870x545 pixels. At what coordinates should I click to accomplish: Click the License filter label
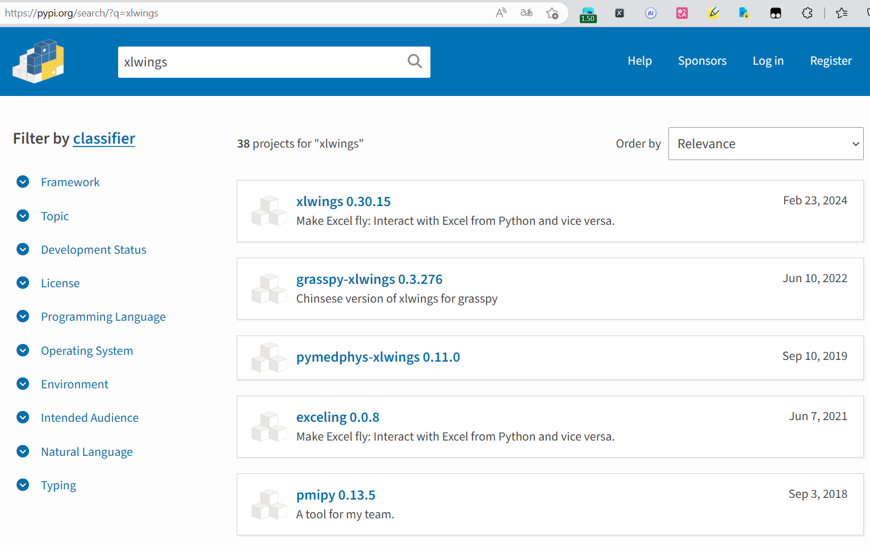pyautogui.click(x=60, y=283)
